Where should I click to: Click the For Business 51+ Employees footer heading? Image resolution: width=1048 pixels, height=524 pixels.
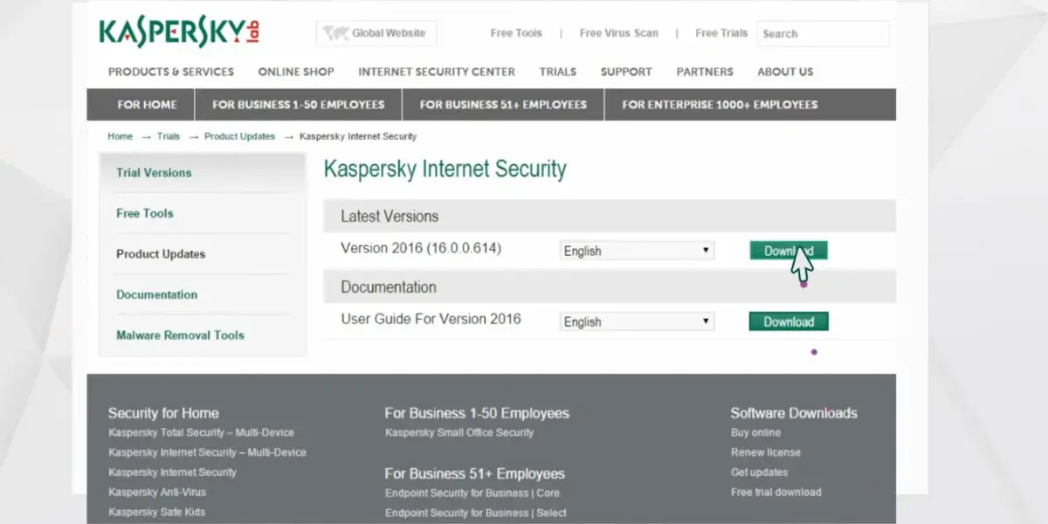coord(475,473)
